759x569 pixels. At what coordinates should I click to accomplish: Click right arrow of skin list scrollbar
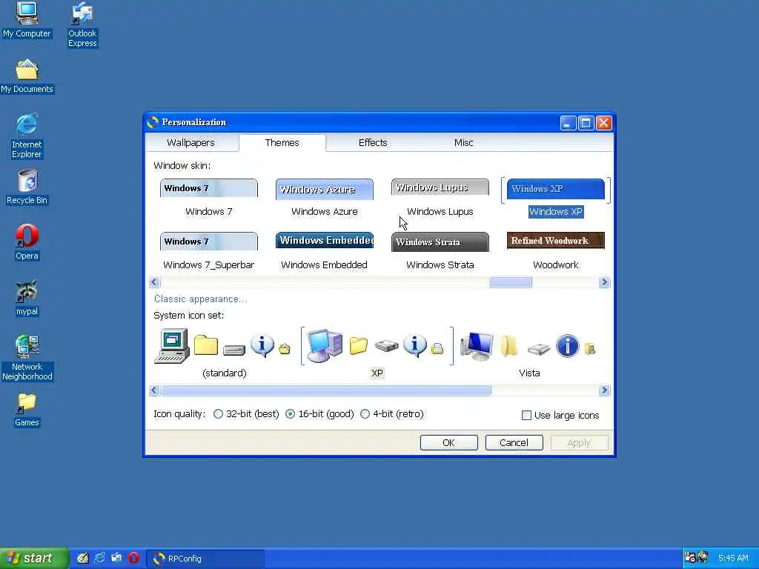point(604,282)
